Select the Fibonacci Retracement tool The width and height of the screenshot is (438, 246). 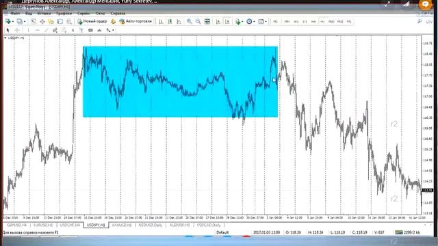[x=64, y=30]
